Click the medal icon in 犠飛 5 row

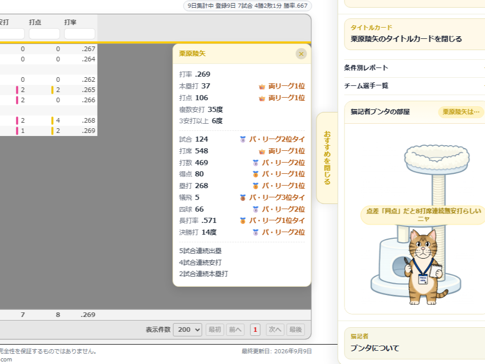pos(243,197)
